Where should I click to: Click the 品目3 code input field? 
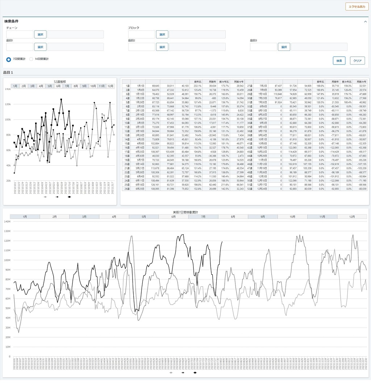(x=263, y=47)
